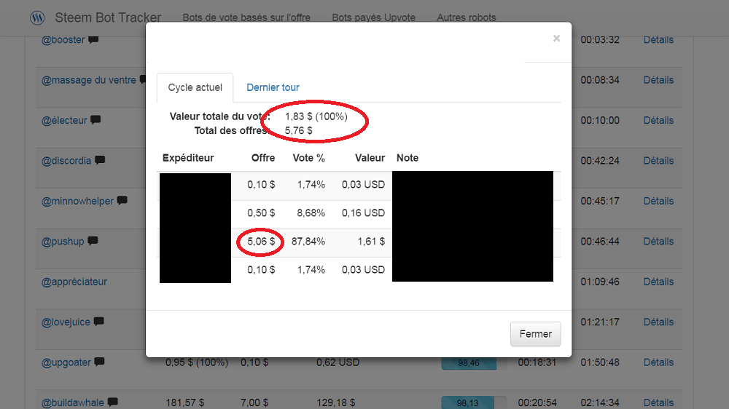Viewport: 729px width, 409px height.
Task: Open the @lovejuice bot link
Action: [x=66, y=322]
